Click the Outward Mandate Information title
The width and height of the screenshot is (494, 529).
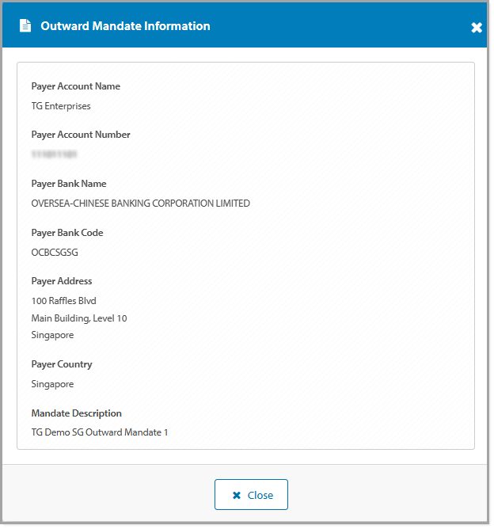(125, 26)
